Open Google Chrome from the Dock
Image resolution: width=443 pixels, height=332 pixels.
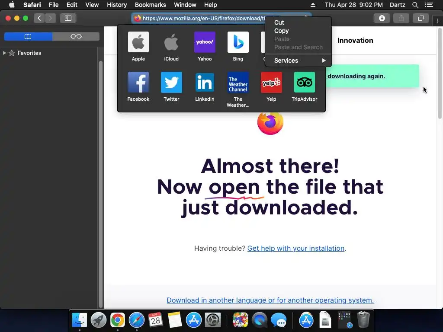click(118, 320)
